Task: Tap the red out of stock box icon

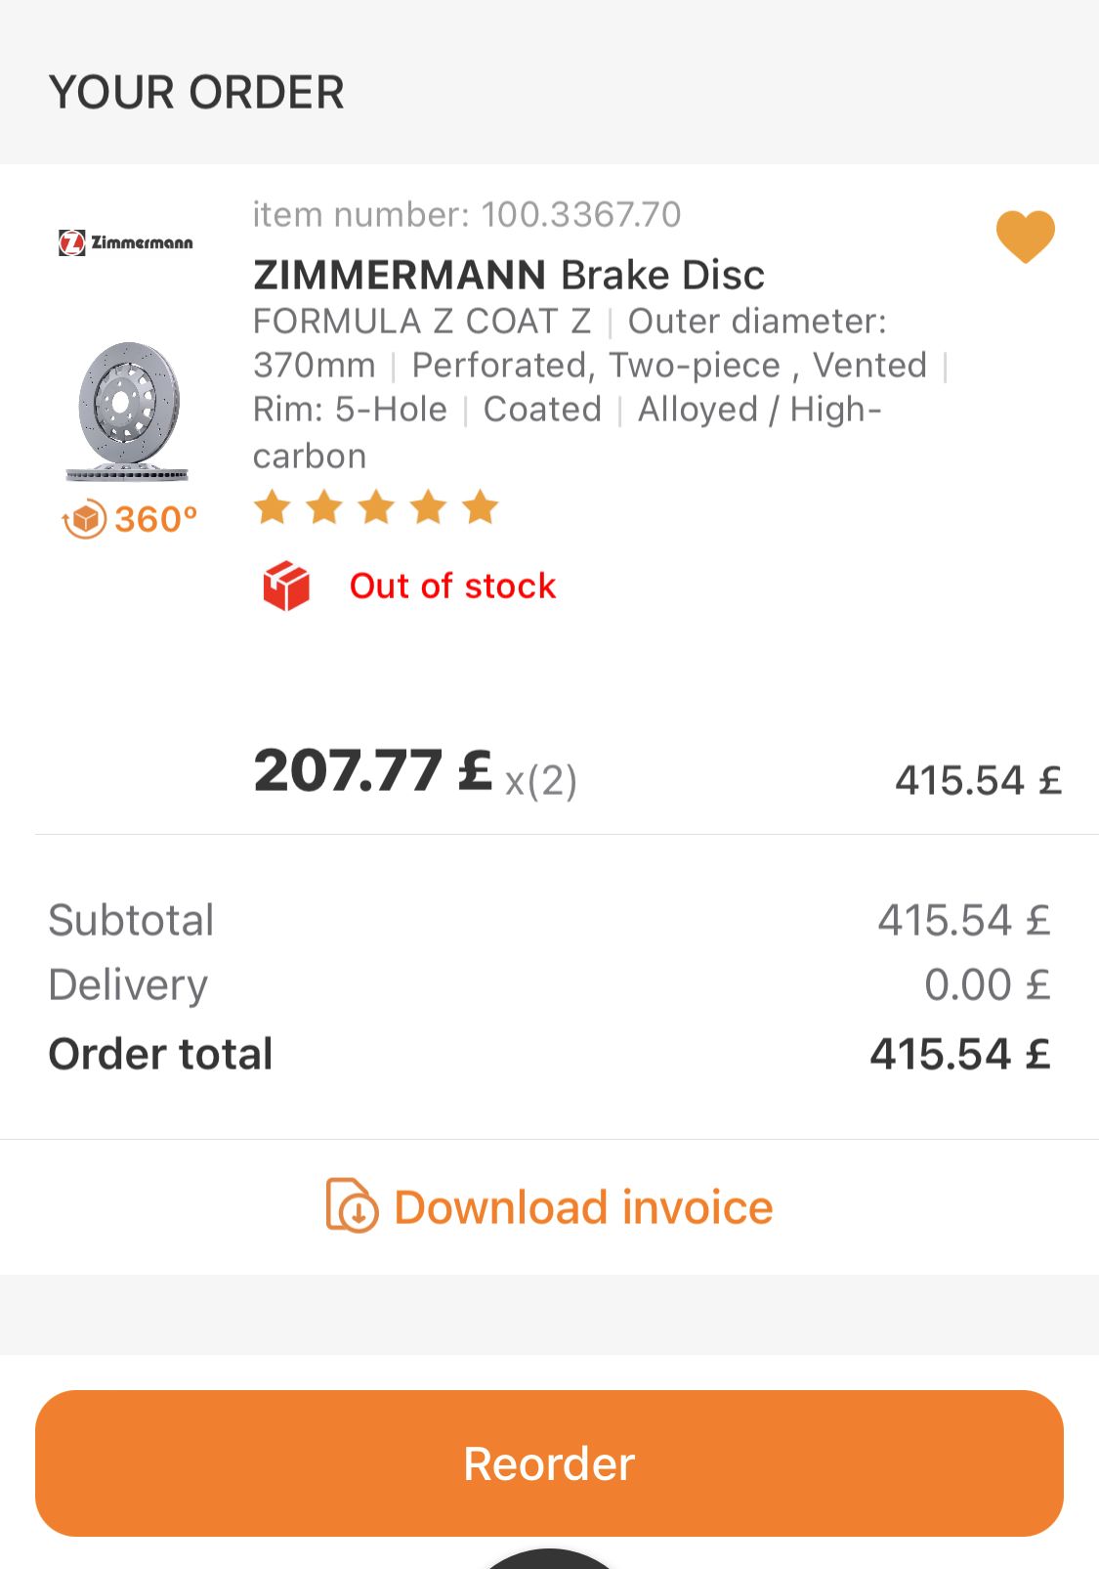Action: pyautogui.click(x=286, y=586)
